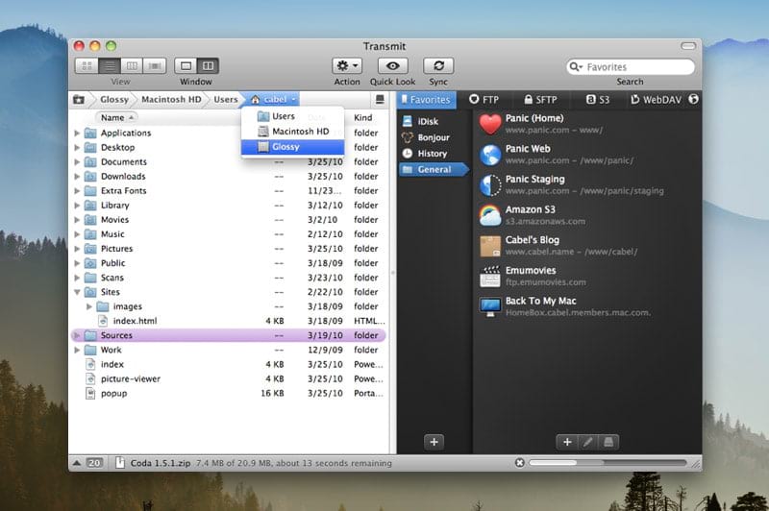
Task: Open the Action gear menu
Action: 347,65
